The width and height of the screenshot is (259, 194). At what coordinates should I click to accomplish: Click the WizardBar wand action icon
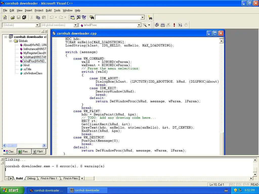tap(145, 25)
